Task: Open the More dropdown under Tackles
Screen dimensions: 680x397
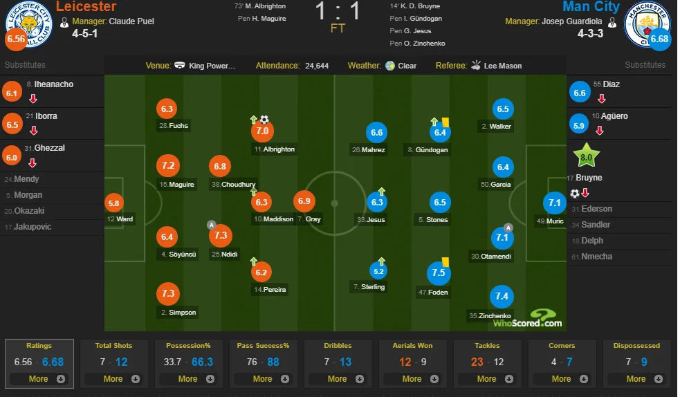Action: [x=487, y=378]
